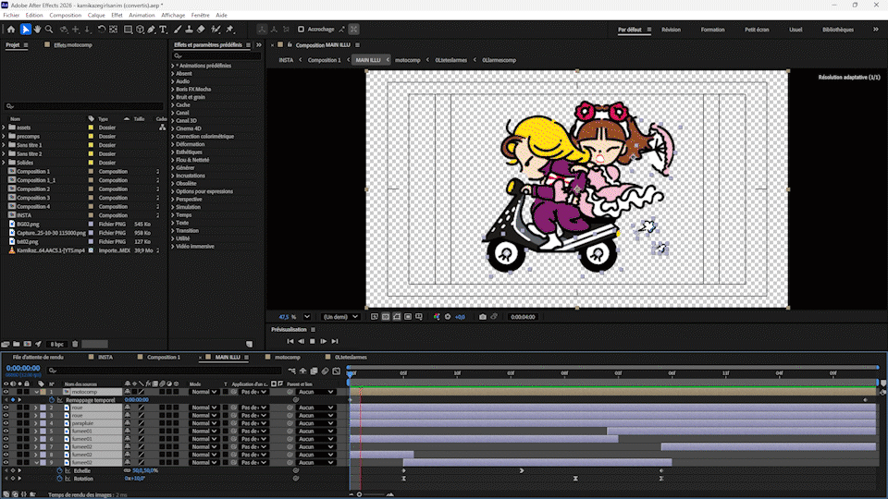
Task: Open the viewer resolution (Un demi) dropdown
Action: pos(339,317)
